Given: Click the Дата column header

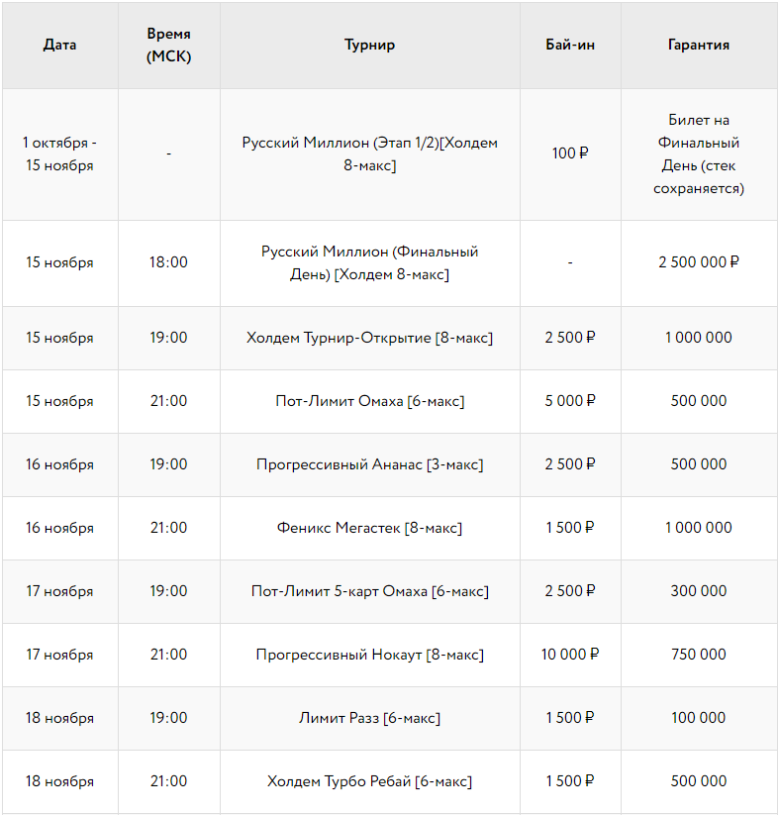Looking at the screenshot, I should click(x=59, y=45).
